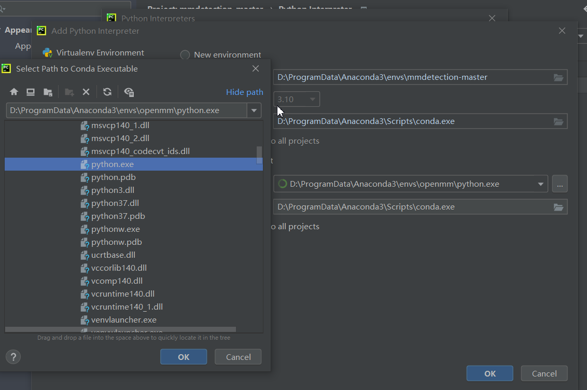Image resolution: width=587 pixels, height=390 pixels.
Task: Edit the environment location field mmdetection-master
Action: (x=413, y=77)
